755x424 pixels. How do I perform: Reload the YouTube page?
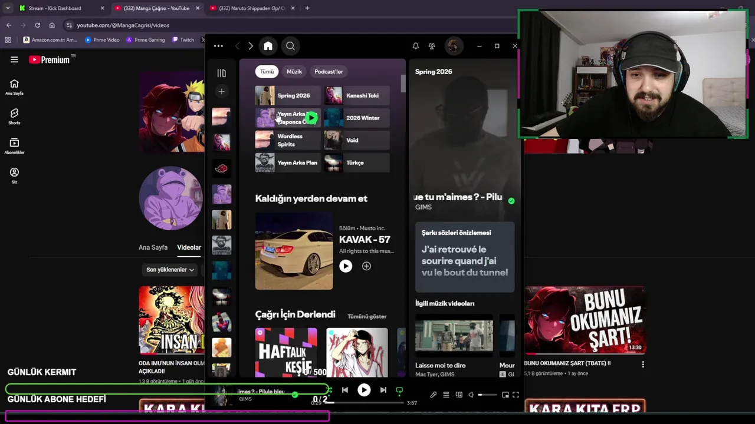[37, 25]
